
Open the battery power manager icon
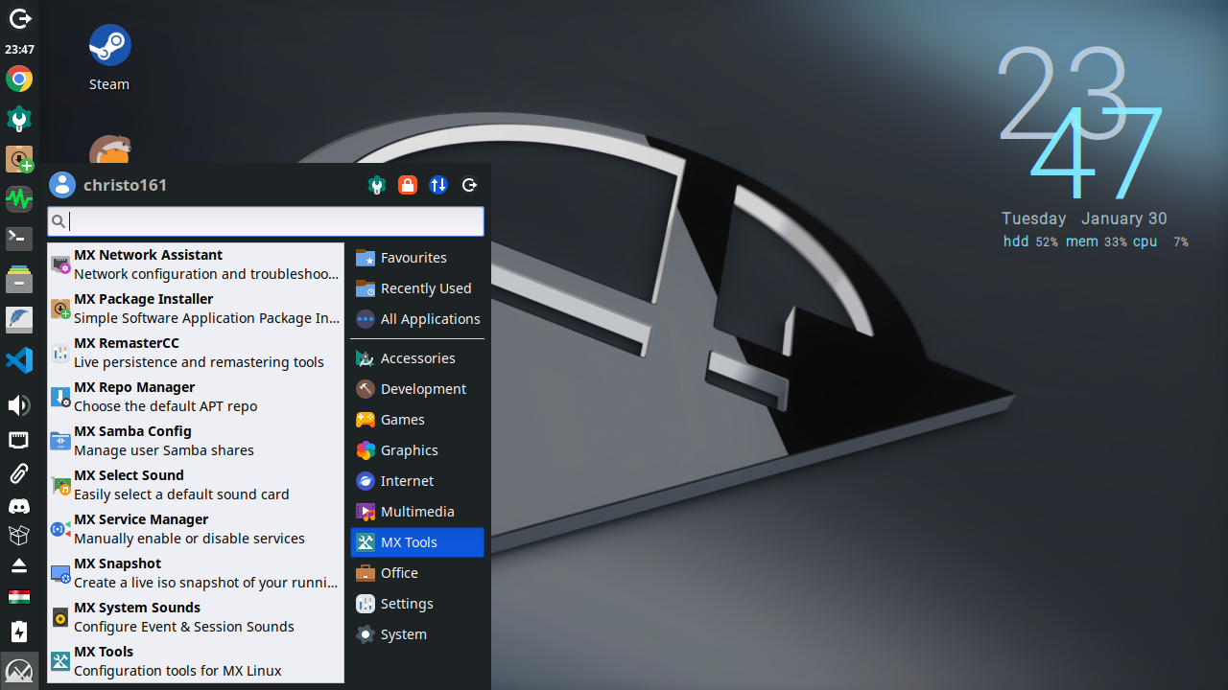click(x=19, y=632)
